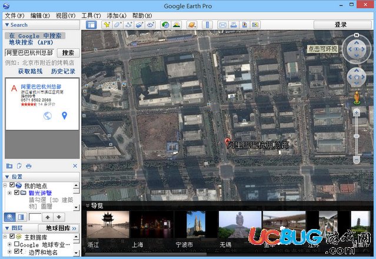Click the look joystick eye control
The height and width of the screenshot is (259, 376).
tap(357, 49)
